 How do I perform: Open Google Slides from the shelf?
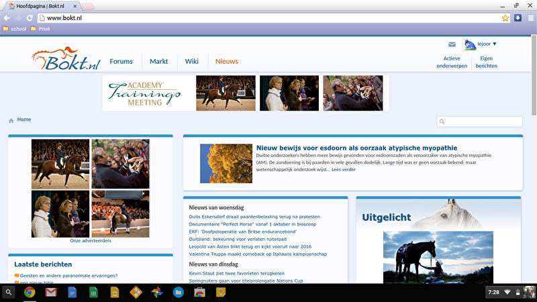[x=115, y=293]
